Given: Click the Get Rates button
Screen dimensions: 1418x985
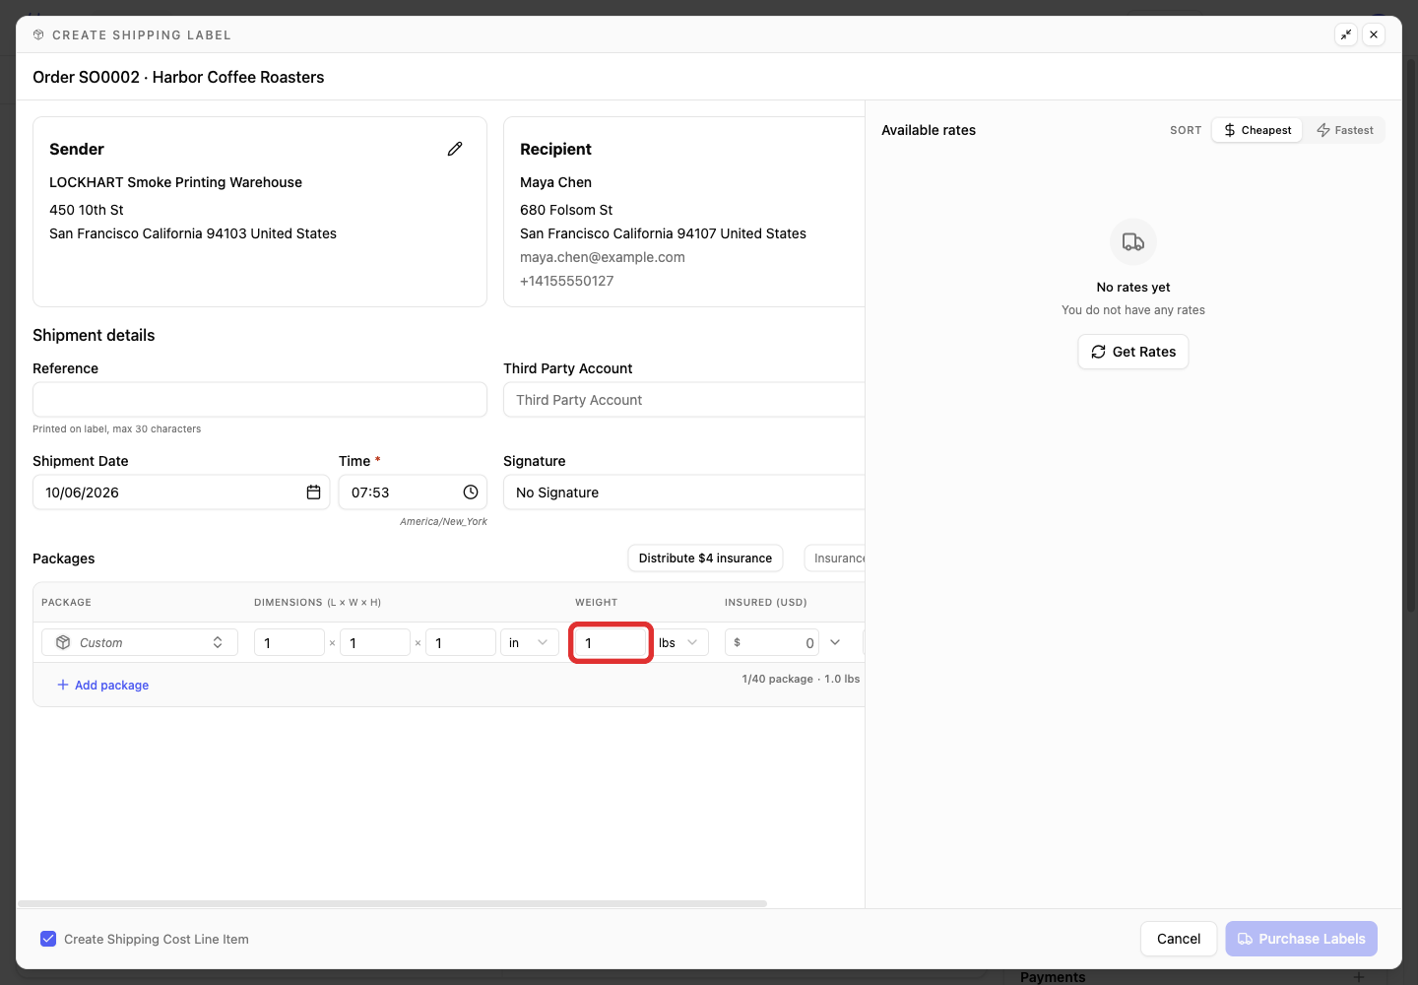Looking at the screenshot, I should coord(1133,352).
